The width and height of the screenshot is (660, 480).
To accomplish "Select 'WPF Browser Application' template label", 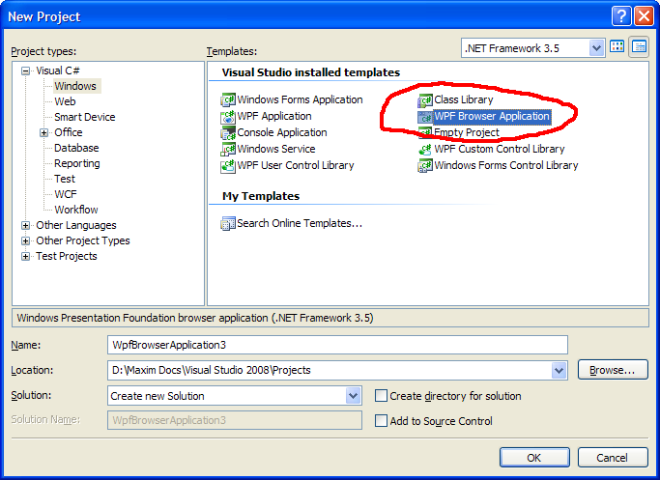I will click(492, 117).
